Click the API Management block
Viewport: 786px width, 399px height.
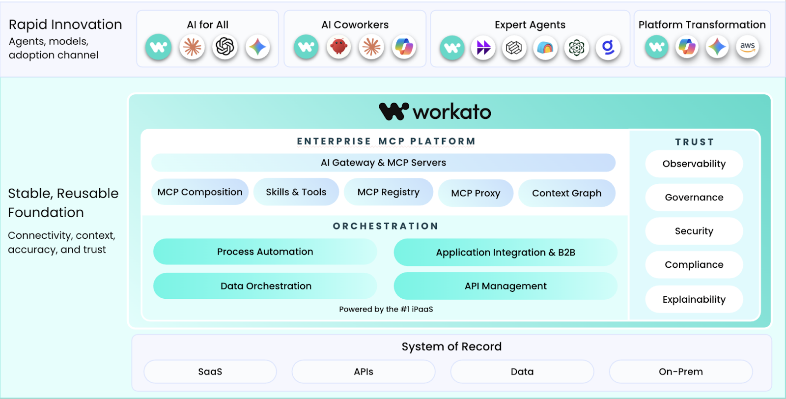[x=505, y=286]
